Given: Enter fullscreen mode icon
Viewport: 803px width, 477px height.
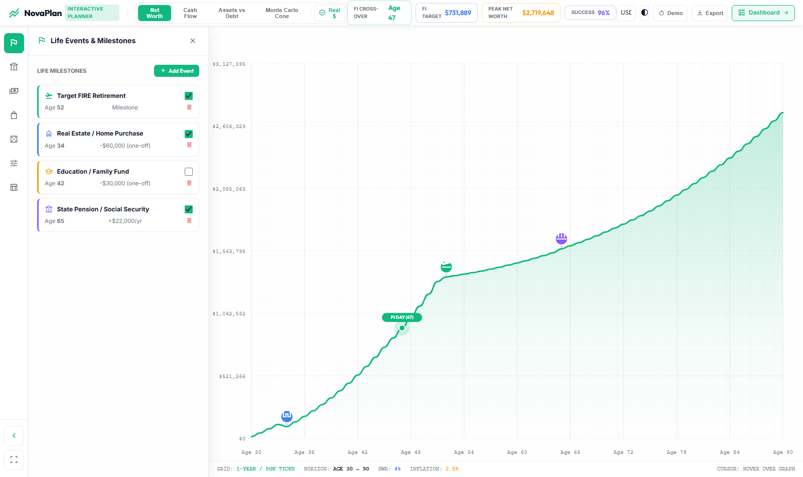Looking at the screenshot, I should (x=14, y=459).
